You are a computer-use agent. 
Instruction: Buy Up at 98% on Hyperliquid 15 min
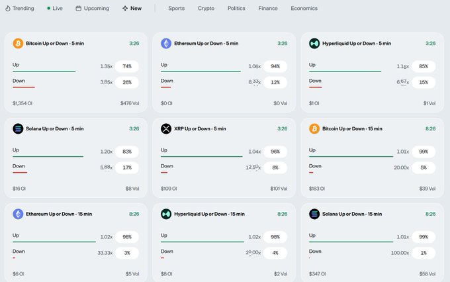pyautogui.click(x=275, y=237)
